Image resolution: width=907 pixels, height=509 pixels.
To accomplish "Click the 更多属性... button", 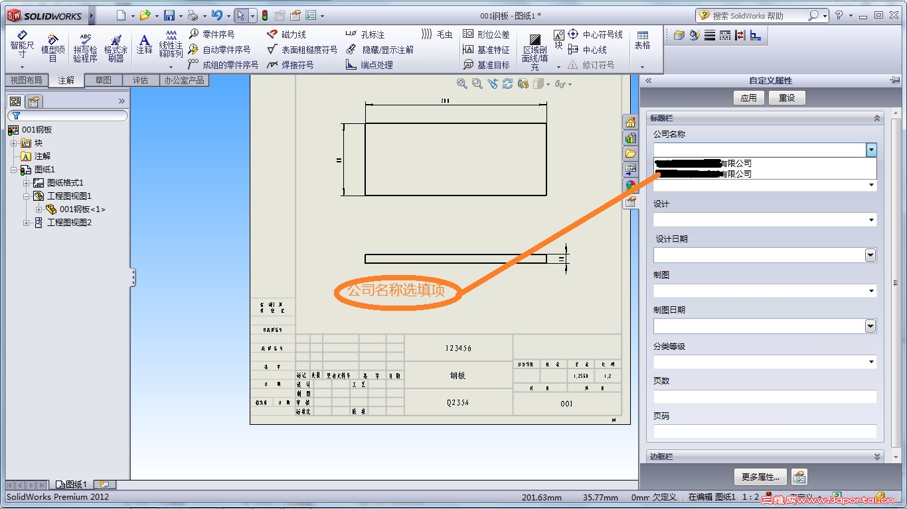I will coord(760,477).
